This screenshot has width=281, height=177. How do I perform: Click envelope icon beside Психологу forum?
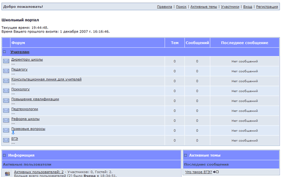pyautogui.click(x=6, y=91)
